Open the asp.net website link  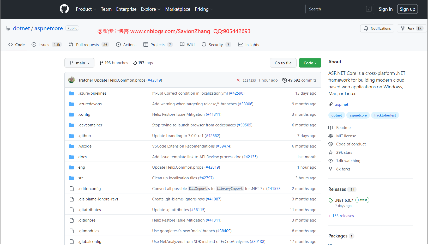point(341,105)
